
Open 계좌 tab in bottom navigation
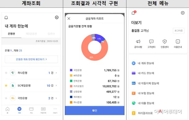[x=20, y=110]
